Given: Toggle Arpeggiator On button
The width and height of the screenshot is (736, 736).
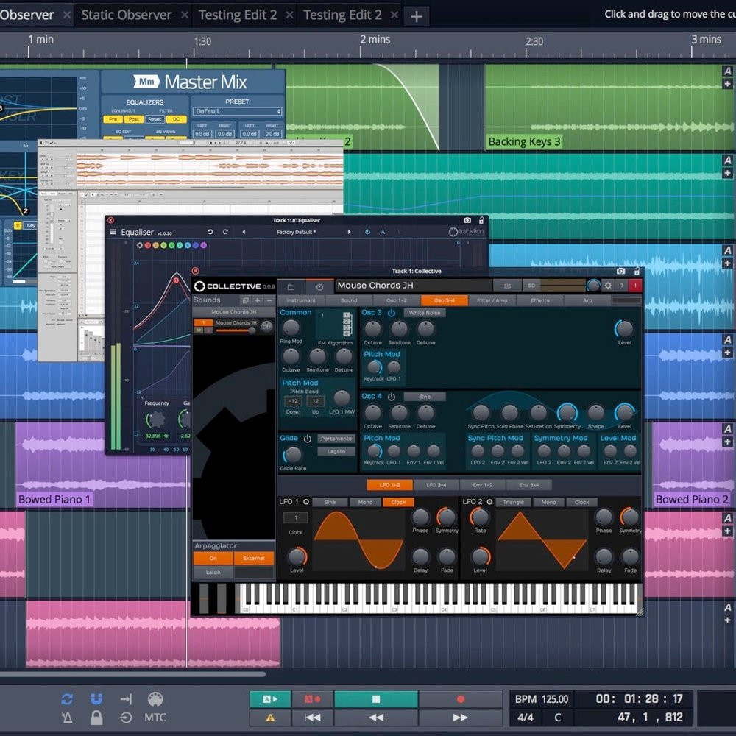Looking at the screenshot, I should [213, 558].
